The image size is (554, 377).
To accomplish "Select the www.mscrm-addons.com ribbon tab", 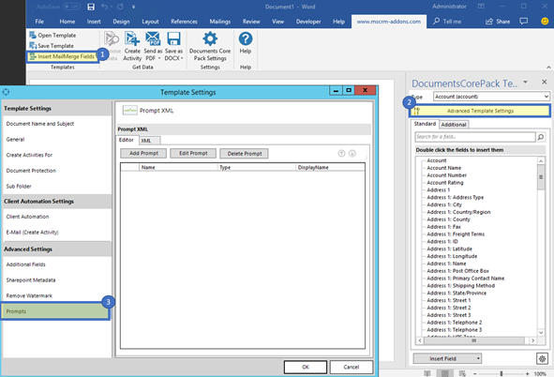I will point(389,22).
